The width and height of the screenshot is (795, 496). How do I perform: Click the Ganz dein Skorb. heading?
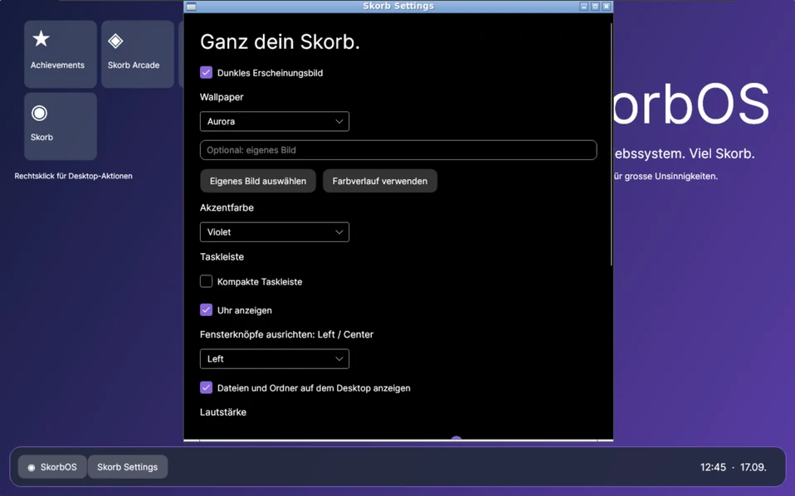point(280,42)
